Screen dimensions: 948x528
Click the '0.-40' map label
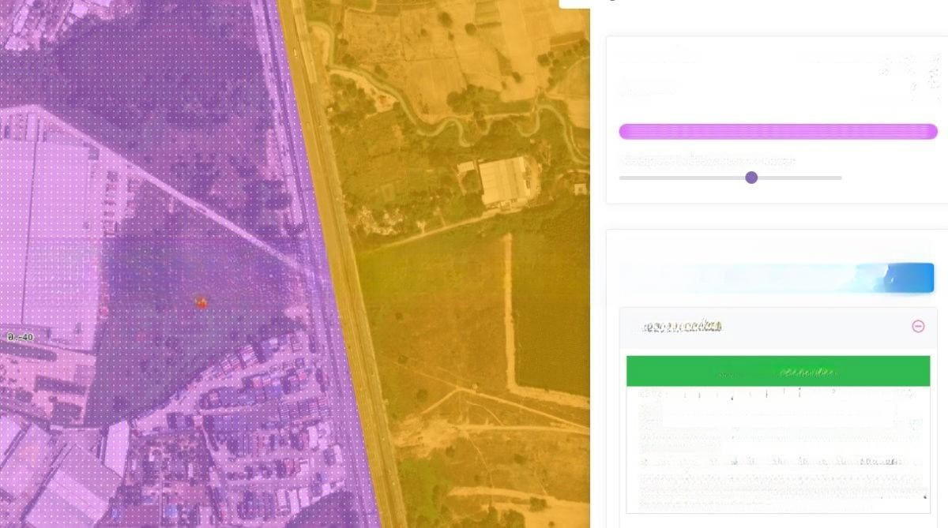(x=20, y=337)
